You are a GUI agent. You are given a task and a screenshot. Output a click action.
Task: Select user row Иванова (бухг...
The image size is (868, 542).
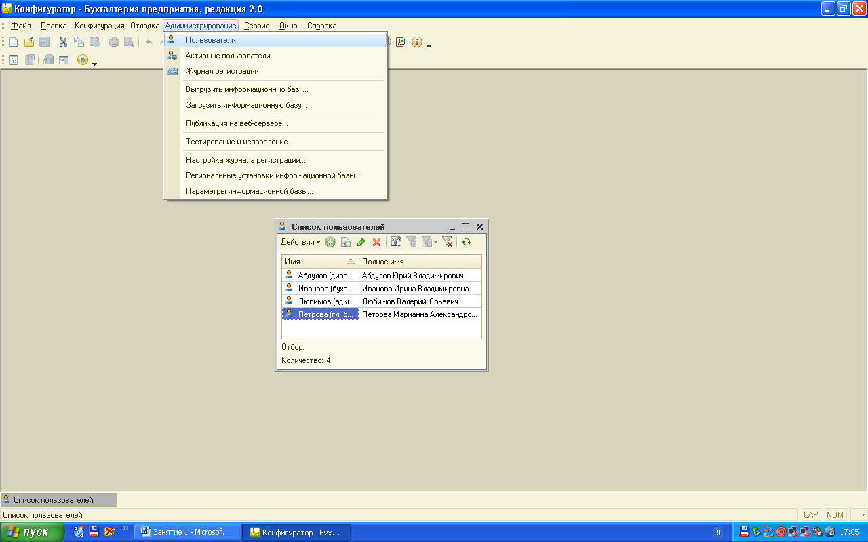click(x=320, y=289)
